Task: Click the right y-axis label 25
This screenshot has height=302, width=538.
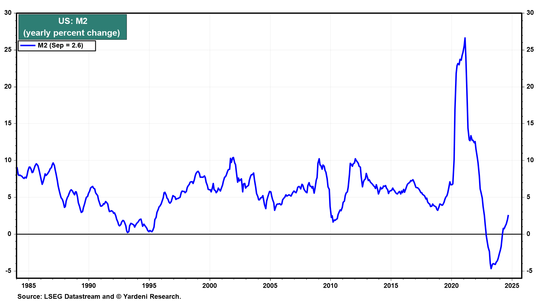Action: pyautogui.click(x=530, y=50)
